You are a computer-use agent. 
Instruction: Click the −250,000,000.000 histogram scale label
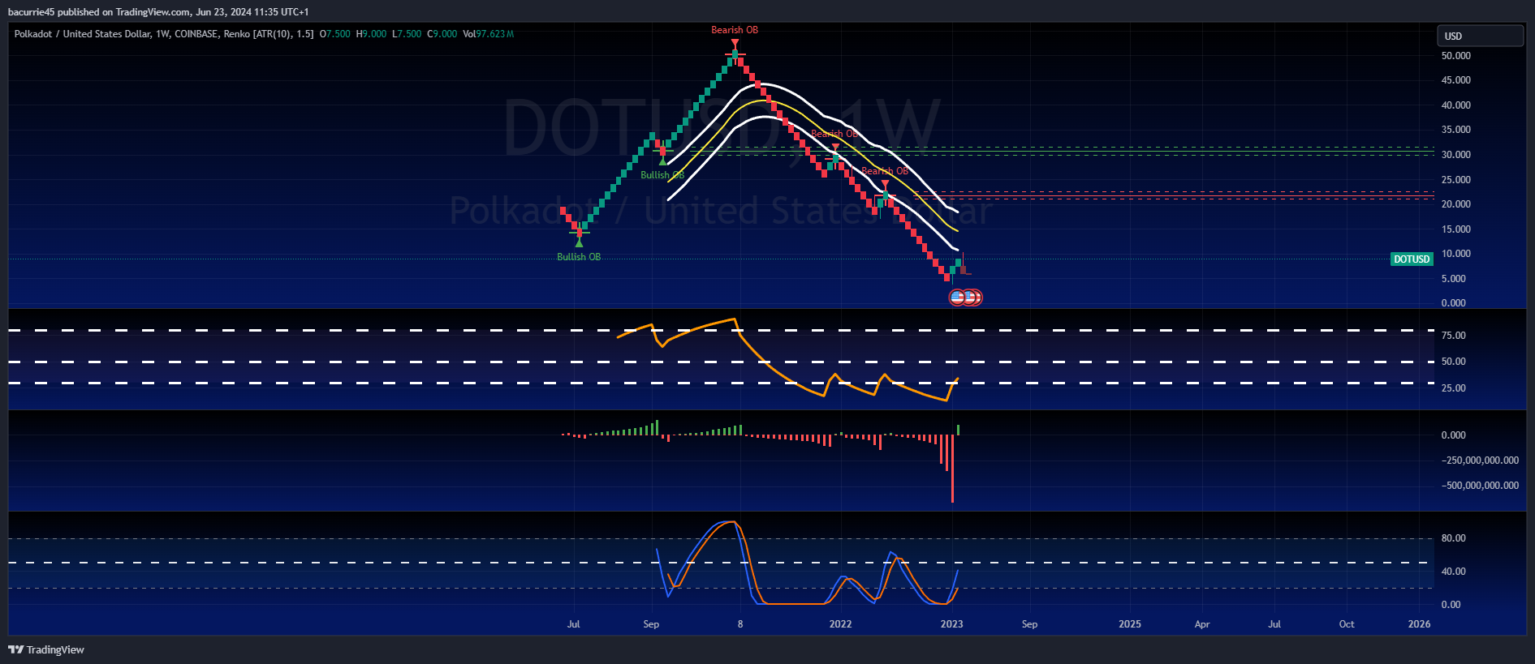[x=1481, y=461]
